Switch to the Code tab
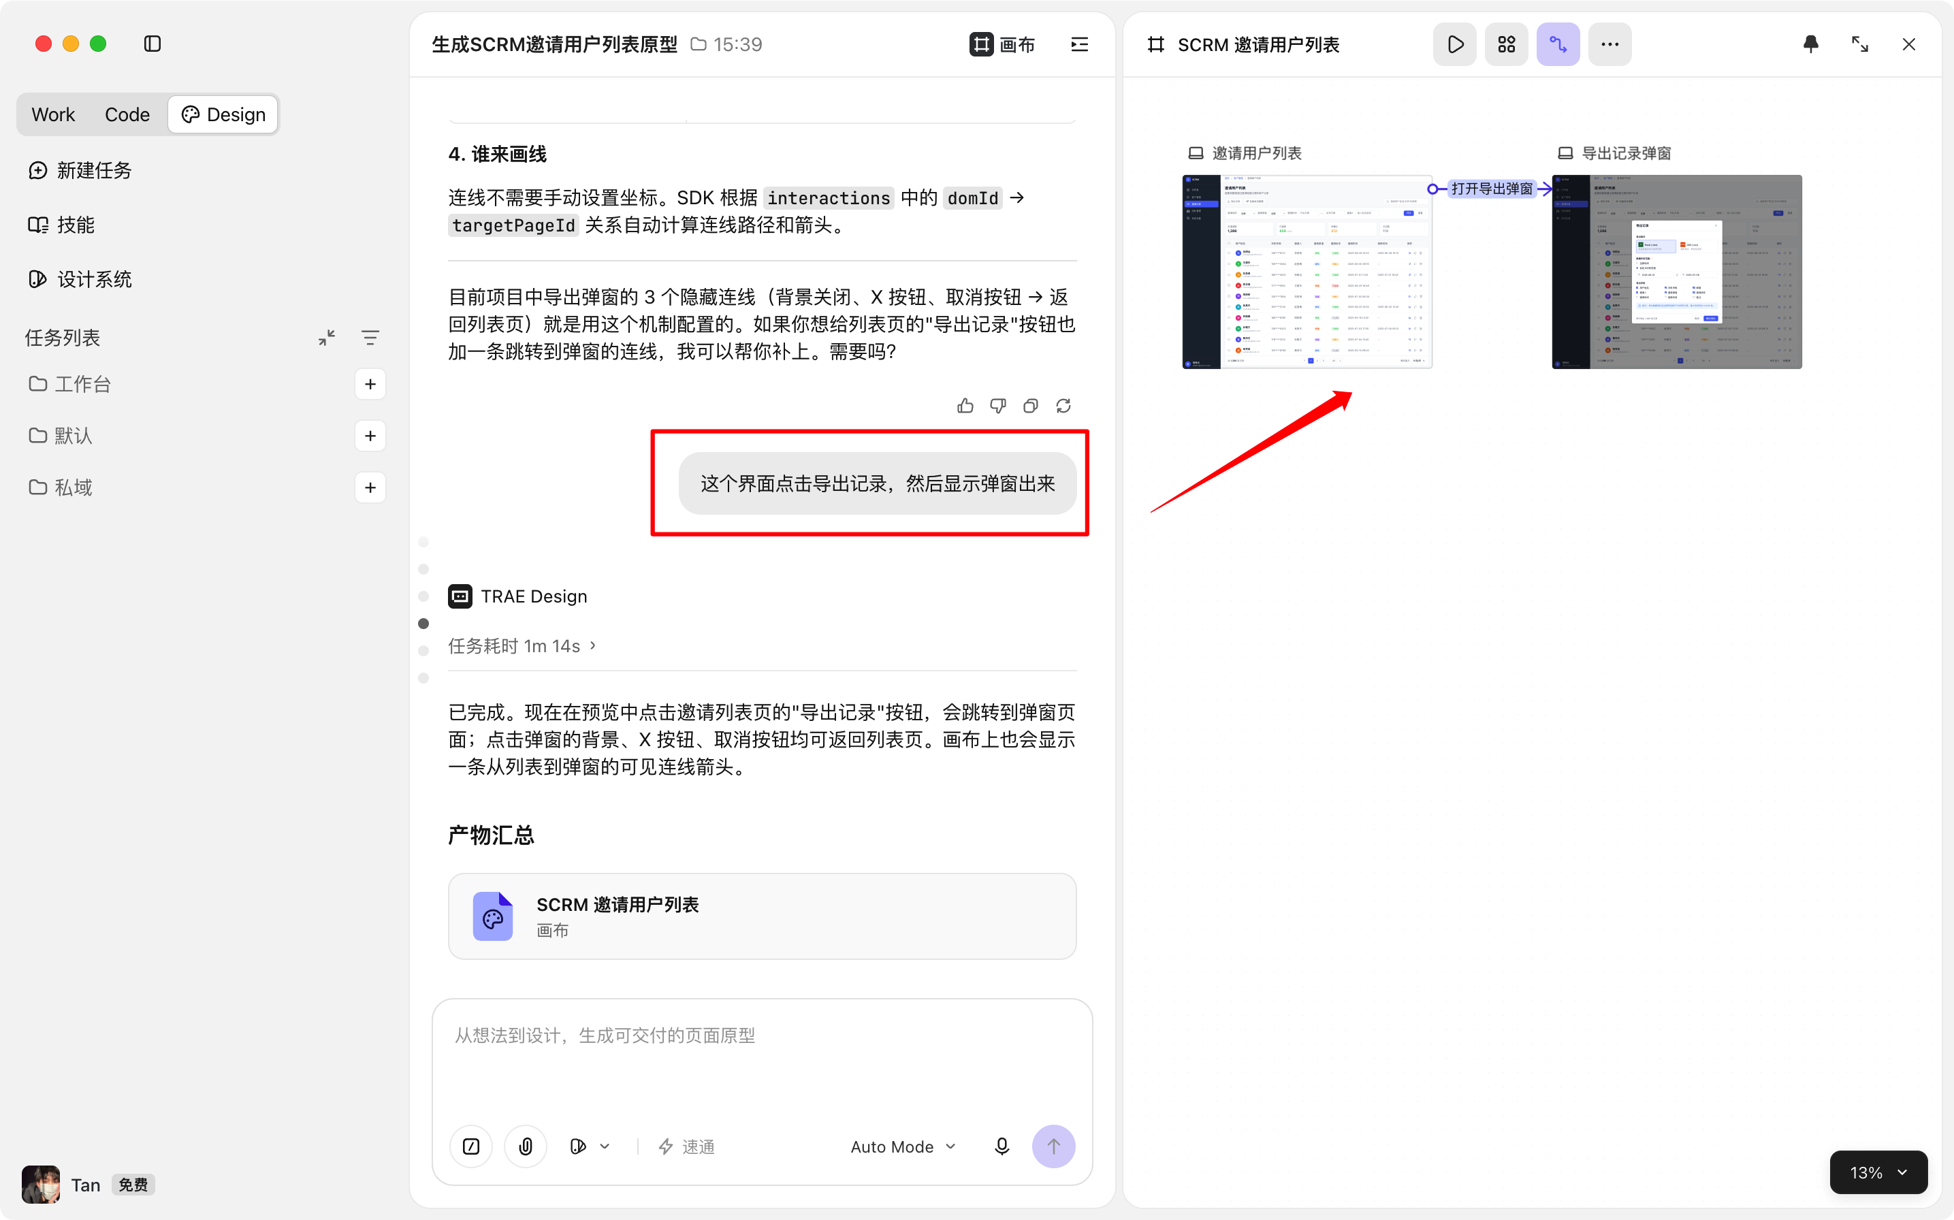This screenshot has height=1220, width=1954. tap(127, 114)
